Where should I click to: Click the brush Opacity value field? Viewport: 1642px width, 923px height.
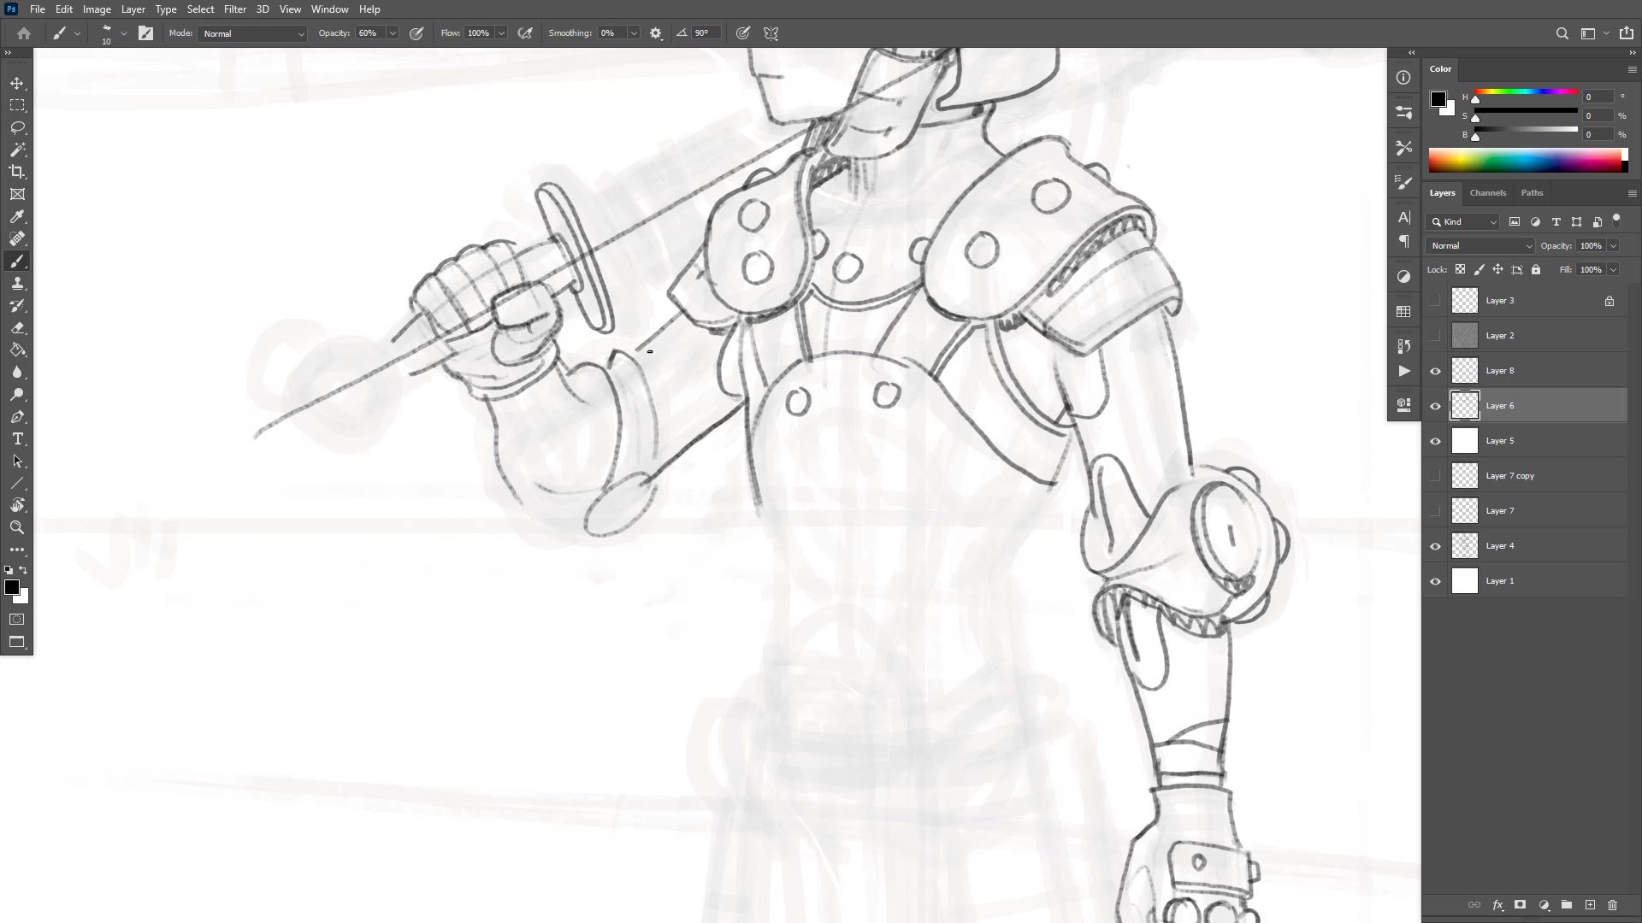pos(369,33)
